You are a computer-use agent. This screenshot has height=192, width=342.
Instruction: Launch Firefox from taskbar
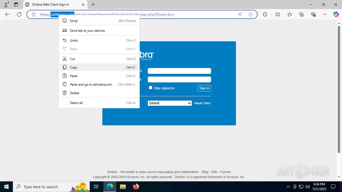point(136,187)
